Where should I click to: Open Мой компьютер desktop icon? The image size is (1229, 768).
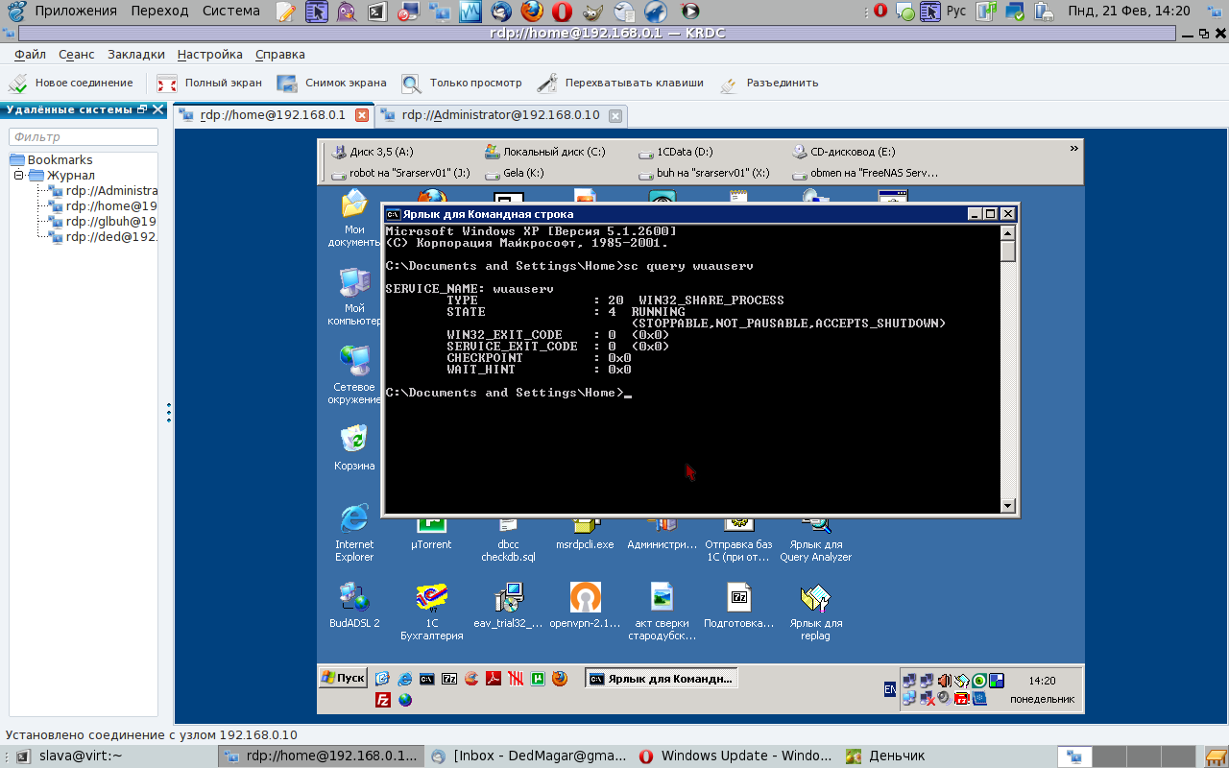click(x=354, y=298)
